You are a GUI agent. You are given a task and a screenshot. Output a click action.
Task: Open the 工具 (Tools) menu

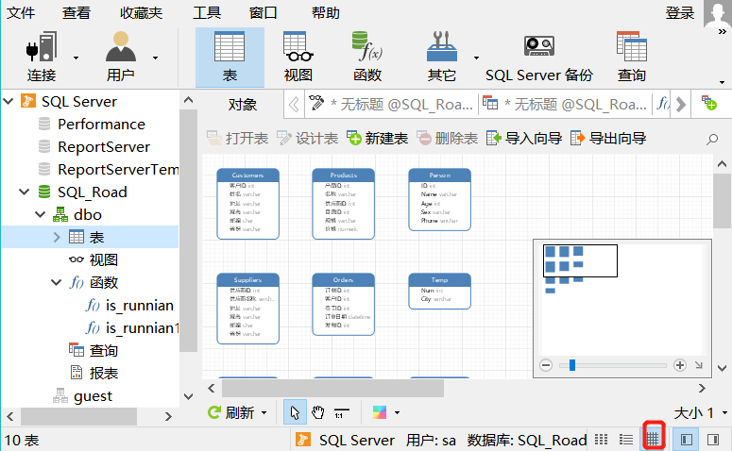click(x=207, y=12)
